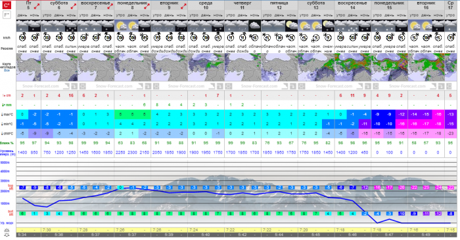Click wind direction icon for Friday 12 morning
The image size is (460, 240).
[x=267, y=37]
